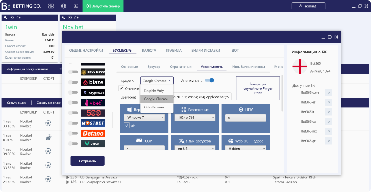Open the dashboard layout icon in header
The image size is (371, 192).
(x=51, y=6)
